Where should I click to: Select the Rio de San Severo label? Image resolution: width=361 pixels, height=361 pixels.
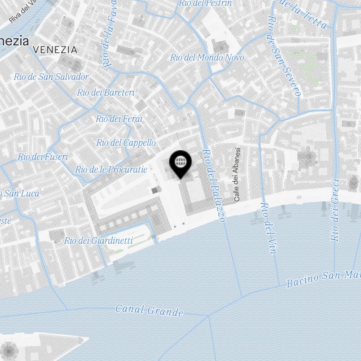click(284, 56)
